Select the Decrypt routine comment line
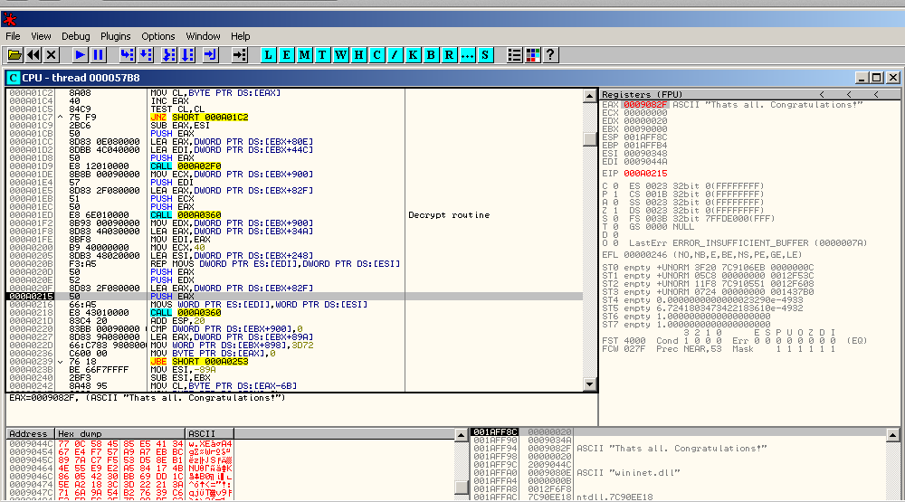Screen dimensions: 905x502 pyautogui.click(x=449, y=215)
